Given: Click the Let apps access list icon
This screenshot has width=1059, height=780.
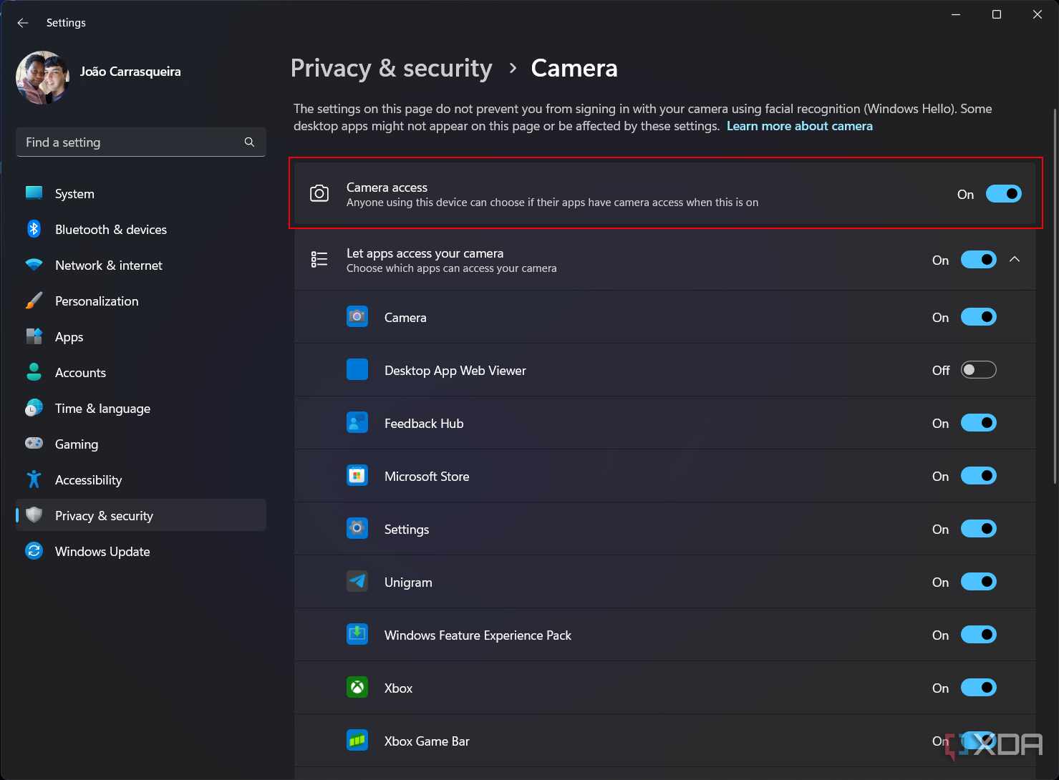Looking at the screenshot, I should pyautogui.click(x=319, y=260).
